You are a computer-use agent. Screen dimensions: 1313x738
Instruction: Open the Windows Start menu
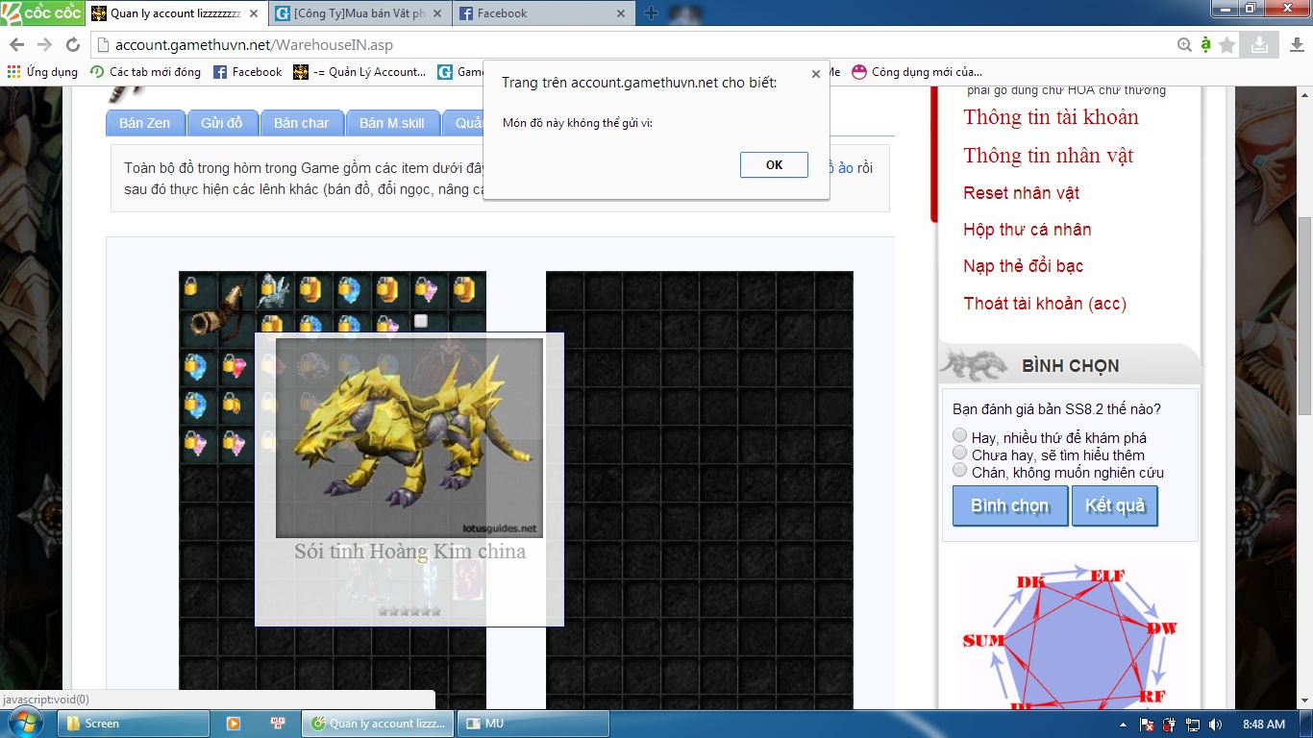point(25,724)
